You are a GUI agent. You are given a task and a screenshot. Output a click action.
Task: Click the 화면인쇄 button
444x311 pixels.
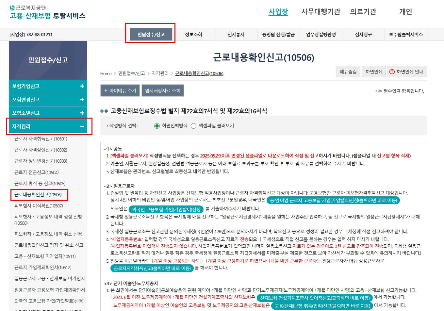click(x=373, y=72)
